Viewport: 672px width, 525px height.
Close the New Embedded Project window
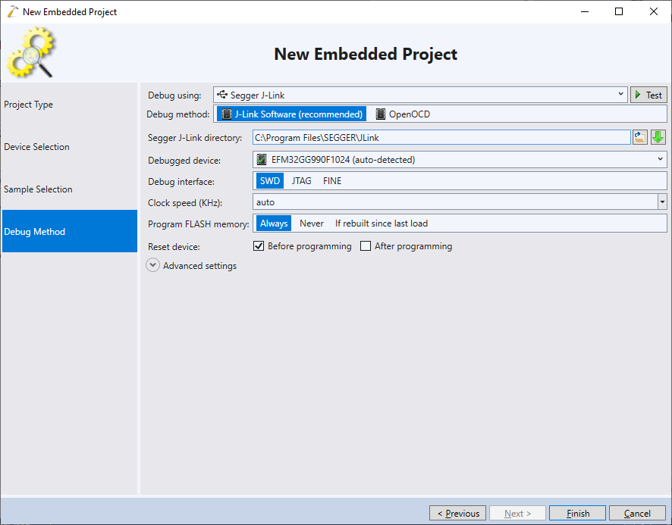coord(654,11)
